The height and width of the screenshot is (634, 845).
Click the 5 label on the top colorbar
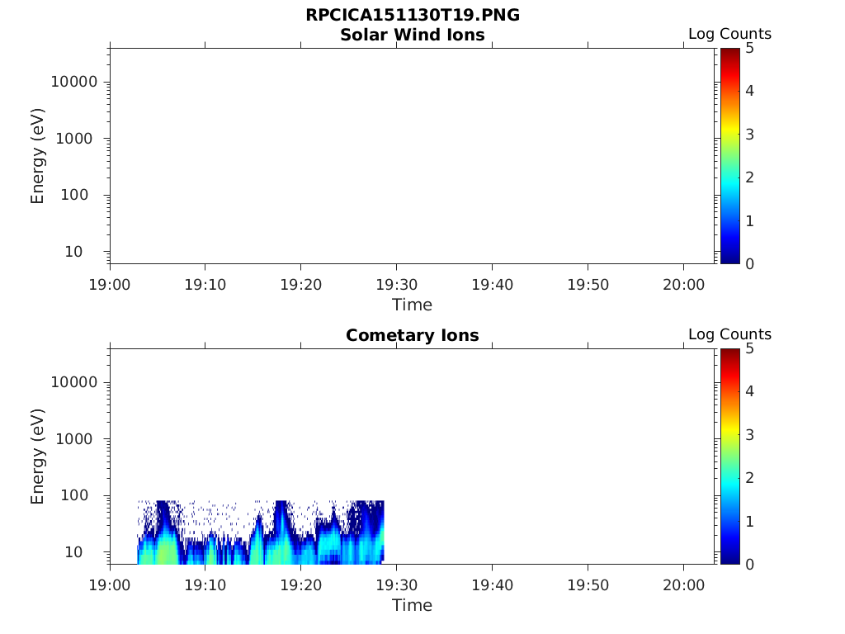tap(749, 49)
